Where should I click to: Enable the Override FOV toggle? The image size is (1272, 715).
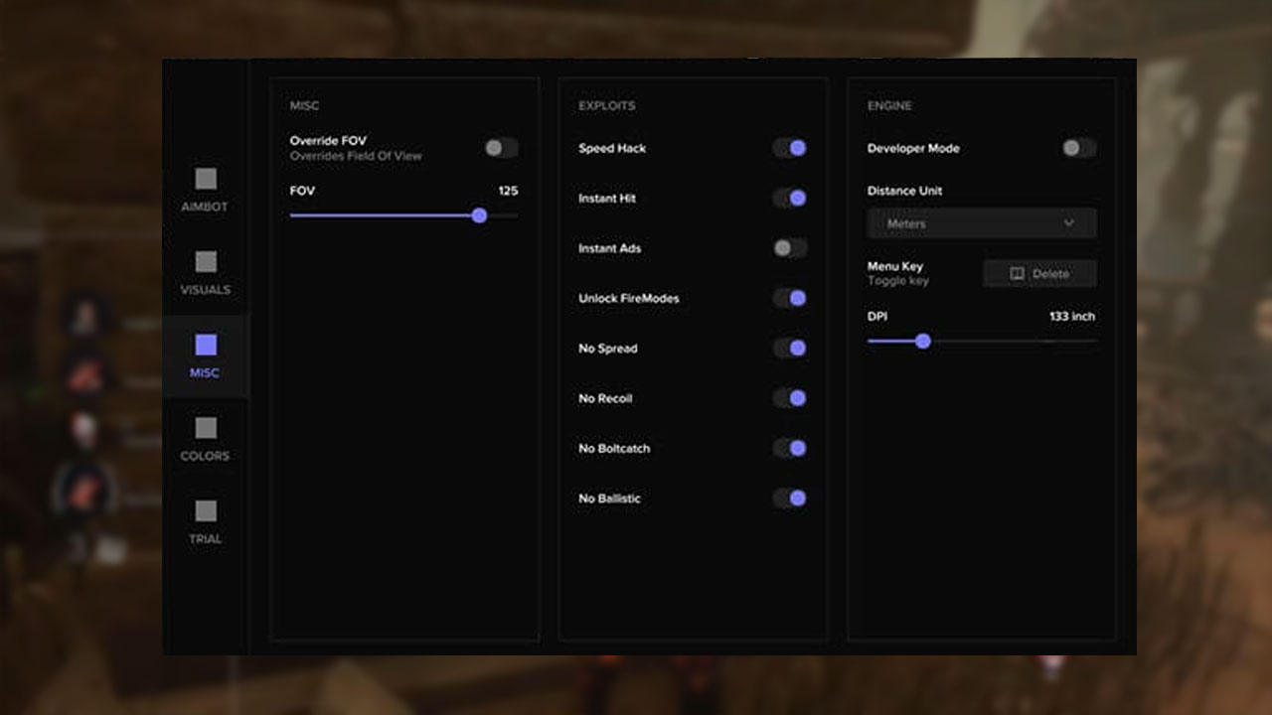pos(501,148)
